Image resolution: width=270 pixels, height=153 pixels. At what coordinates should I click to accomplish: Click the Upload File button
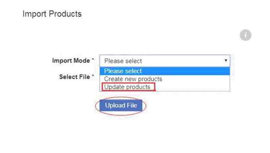121,105
